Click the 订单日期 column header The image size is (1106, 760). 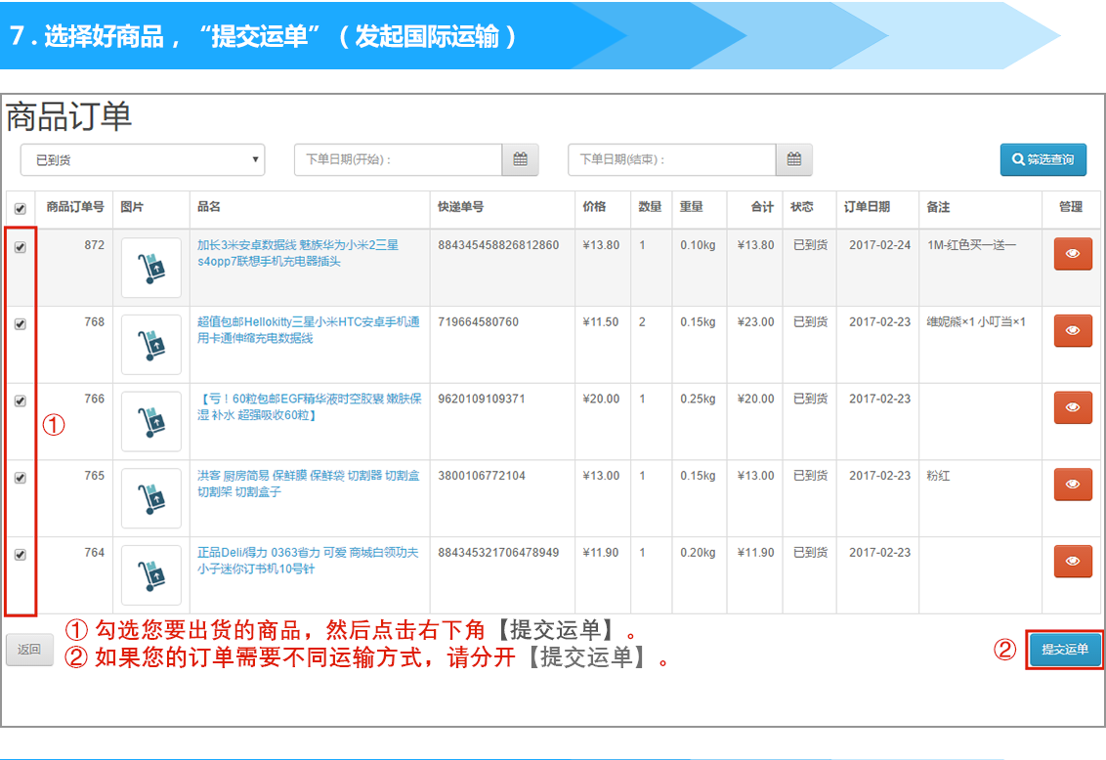click(867, 206)
